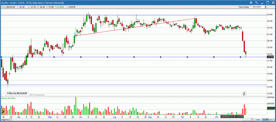This screenshot has width=276, height=122.
Task: Click the 17.54 price label on axis
Action: (x=270, y=57)
